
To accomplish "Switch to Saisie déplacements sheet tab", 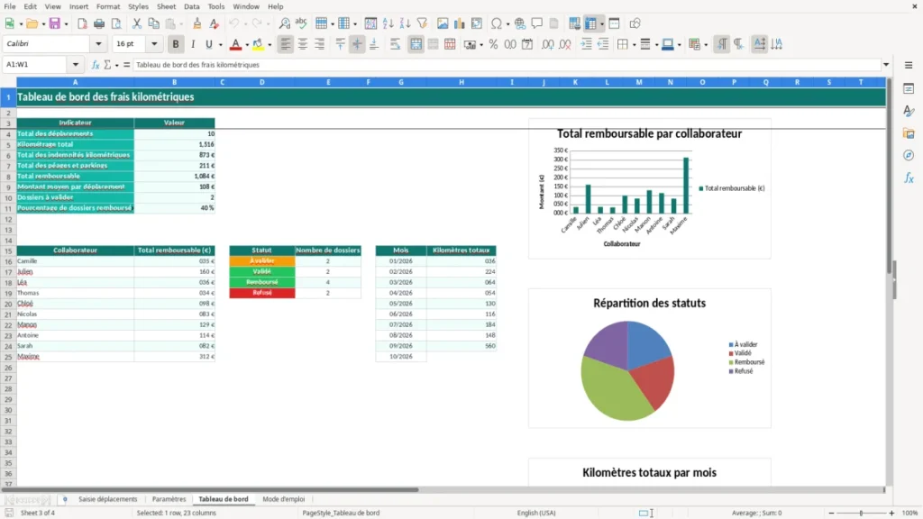I will [x=108, y=499].
